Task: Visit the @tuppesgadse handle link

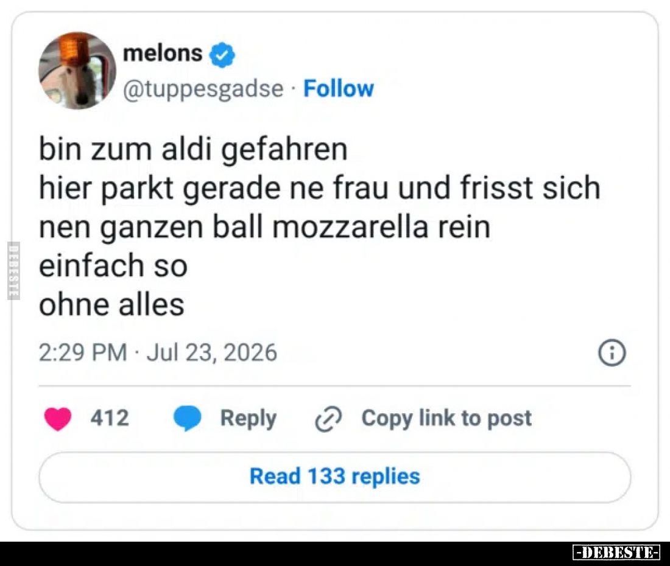Action: click(203, 89)
